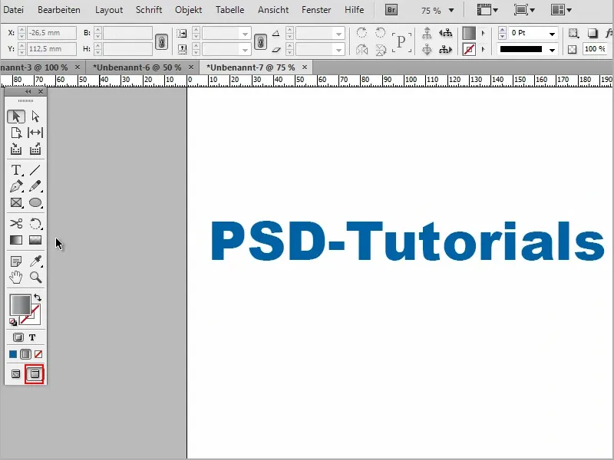Apply None button in toolbox
The width and height of the screenshot is (614, 460).
38,354
